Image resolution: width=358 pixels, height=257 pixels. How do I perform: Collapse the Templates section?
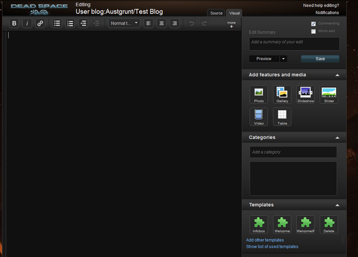click(x=337, y=205)
